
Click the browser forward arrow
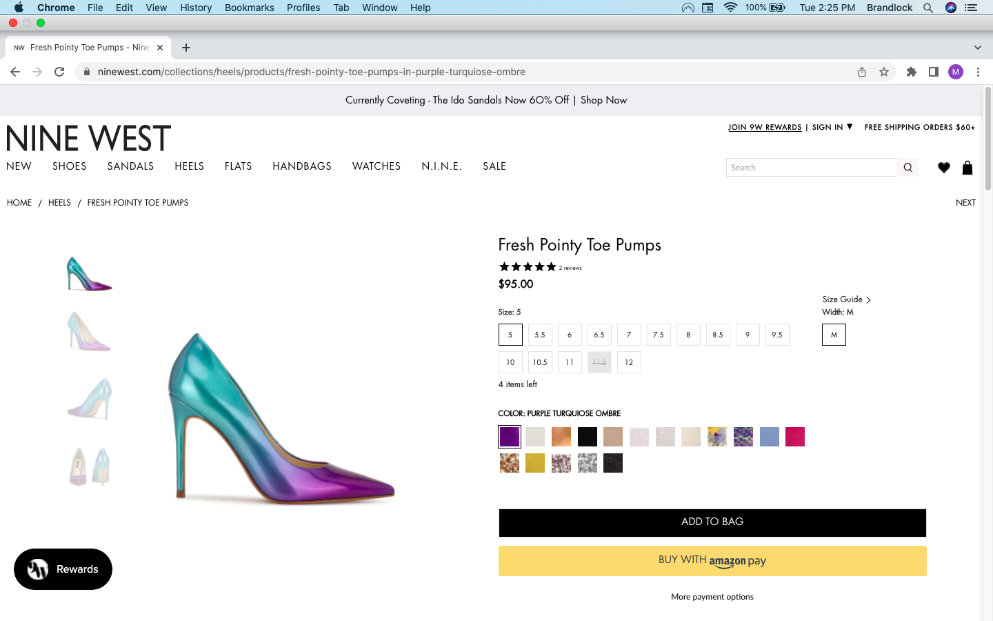pyautogui.click(x=37, y=72)
